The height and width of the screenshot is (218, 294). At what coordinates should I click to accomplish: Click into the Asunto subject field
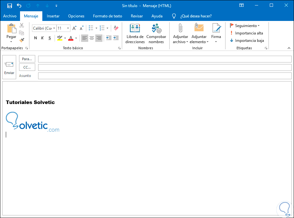coord(164,76)
